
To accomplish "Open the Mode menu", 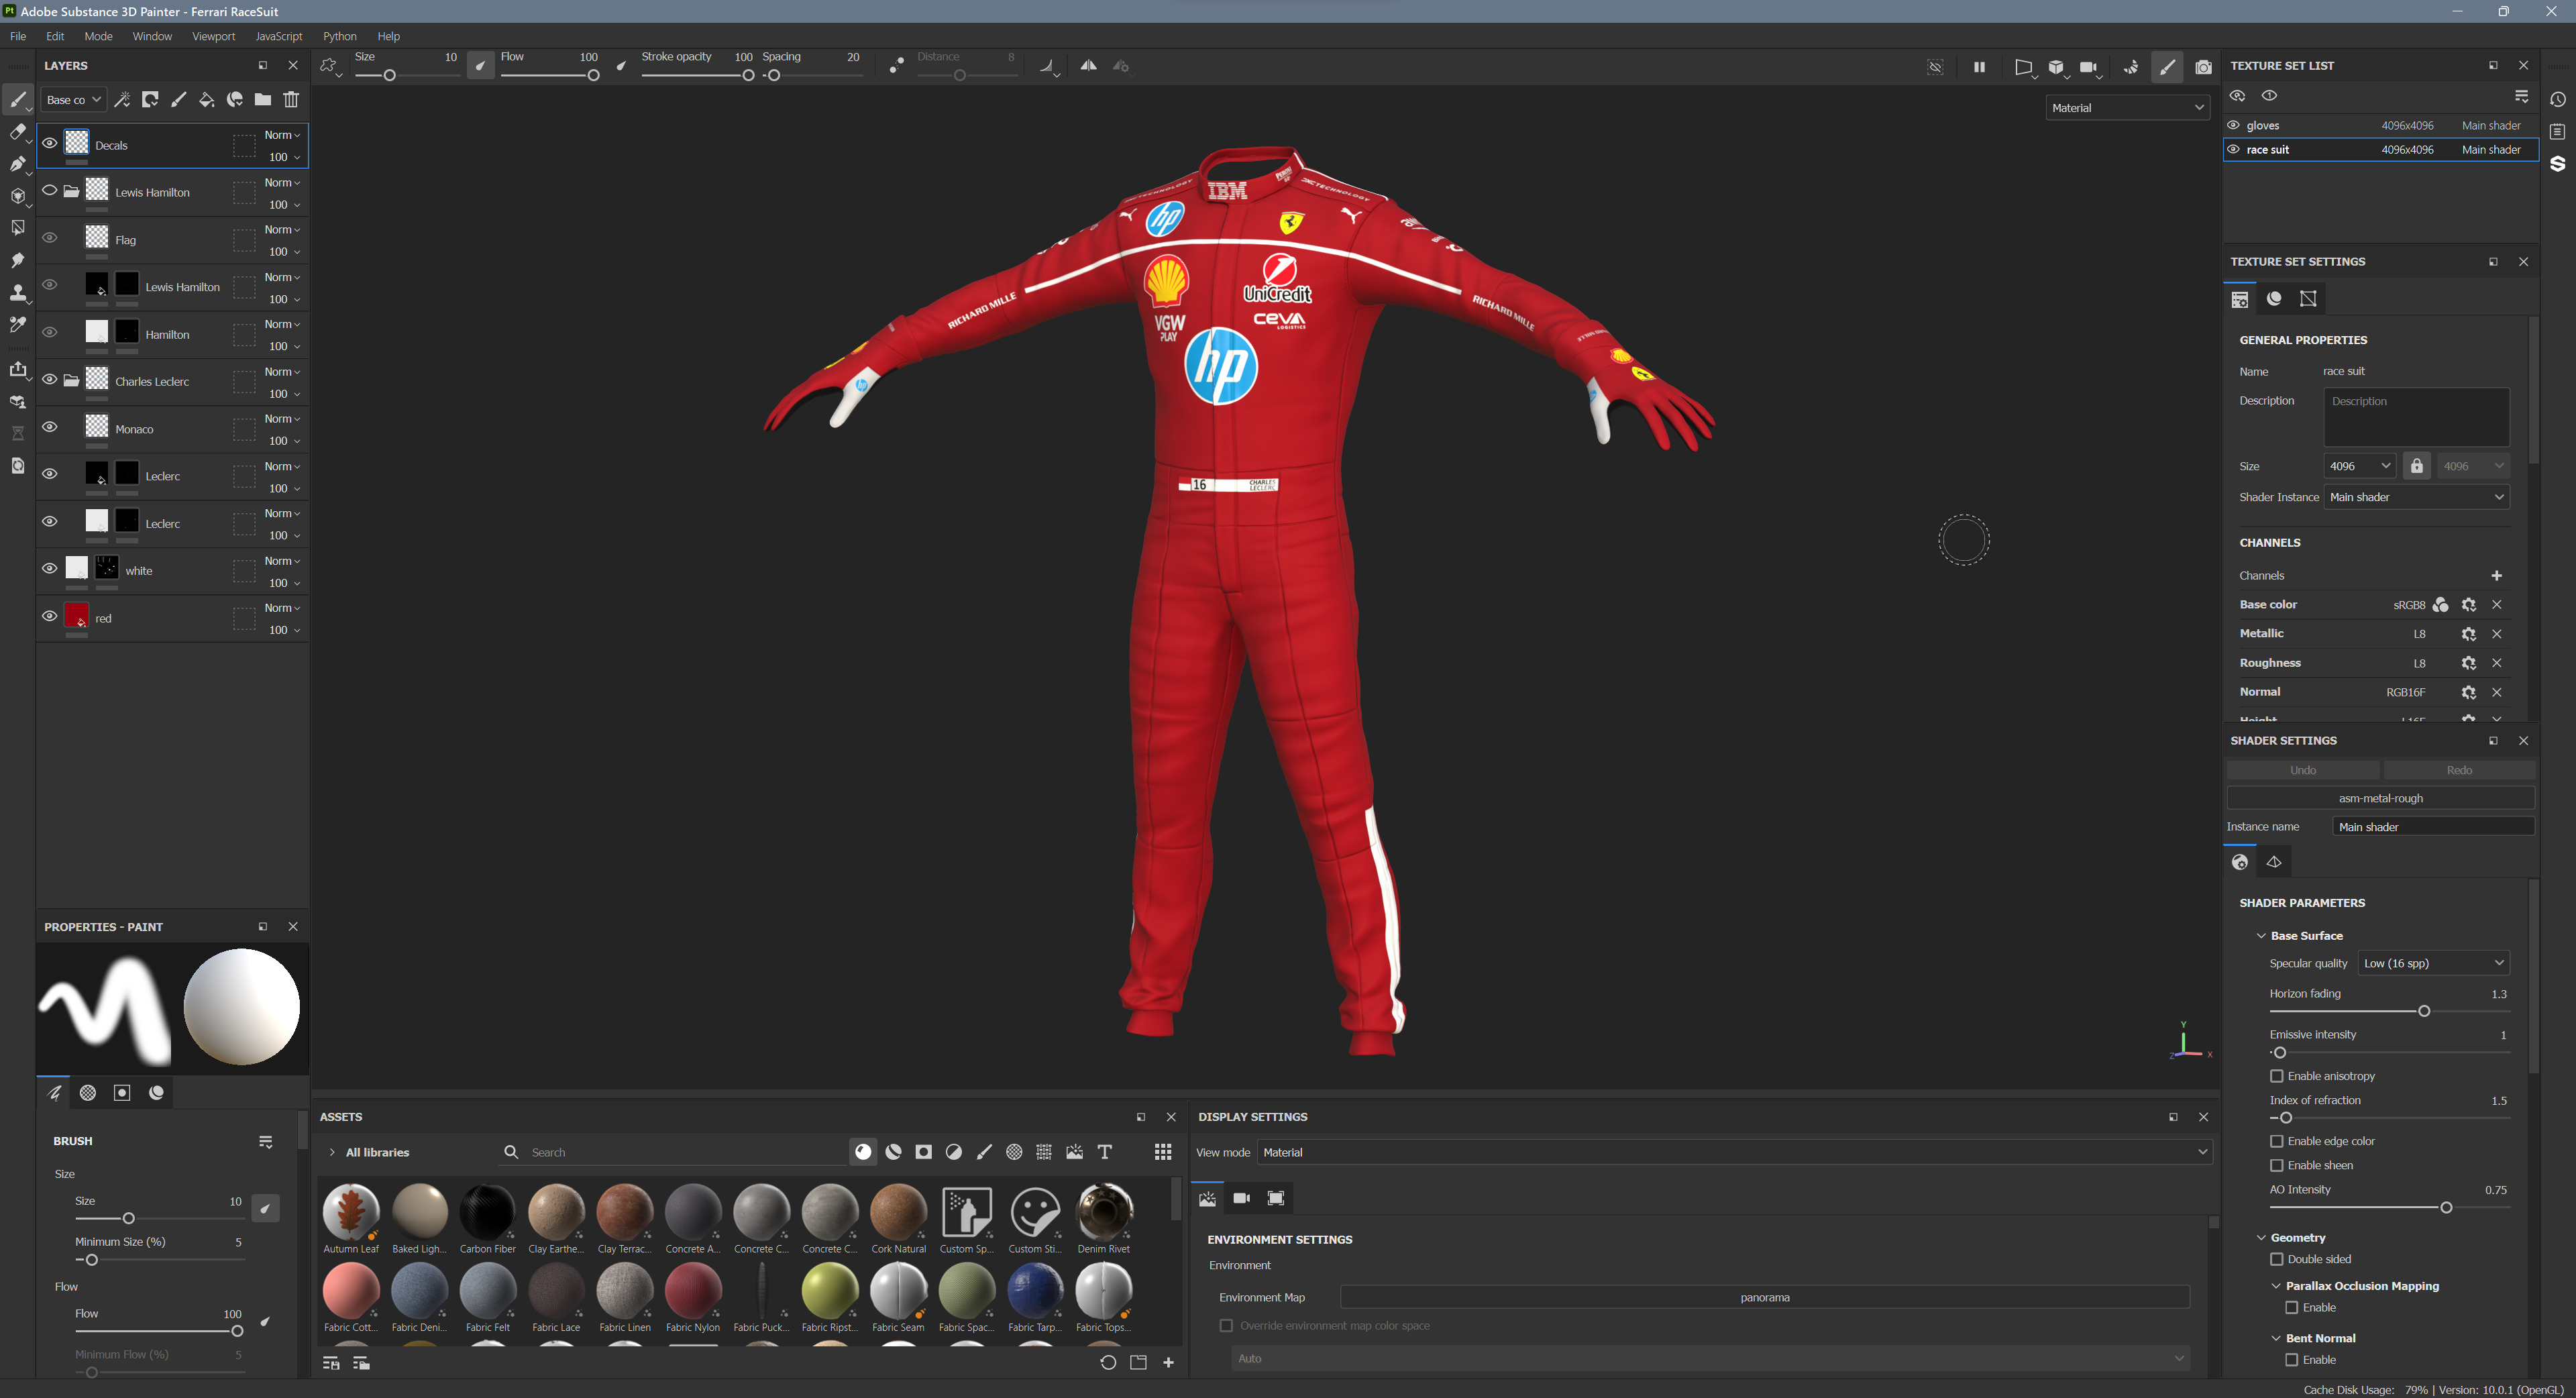I will click(x=98, y=36).
